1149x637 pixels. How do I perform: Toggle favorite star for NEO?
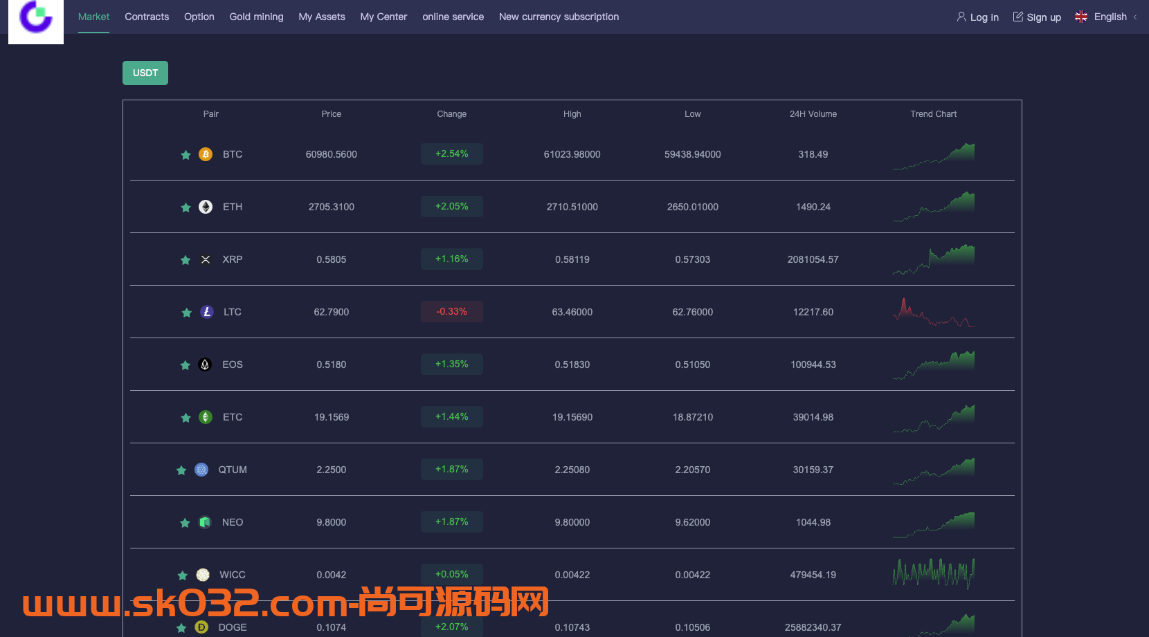click(185, 523)
